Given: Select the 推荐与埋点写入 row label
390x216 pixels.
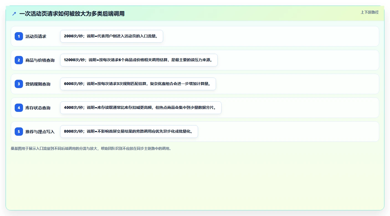Looking at the screenshot, I should click(x=40, y=132).
